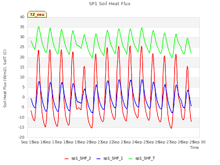The height and width of the screenshot is (165, 220).
Task: Click the chart title SP1 Soil Heat Flux
Action: point(110,4)
